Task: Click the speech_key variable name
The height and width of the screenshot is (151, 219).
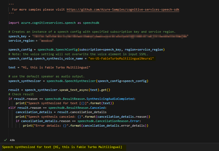Action: pyautogui.click(x=17, y=36)
